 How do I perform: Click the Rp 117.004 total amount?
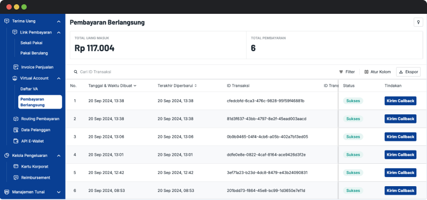pyautogui.click(x=94, y=48)
